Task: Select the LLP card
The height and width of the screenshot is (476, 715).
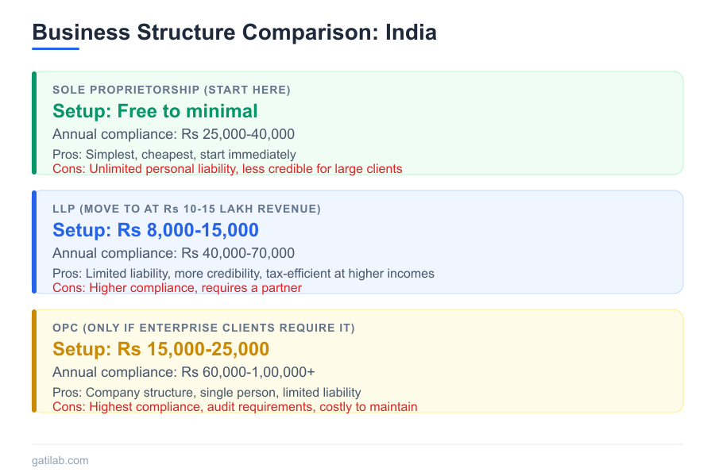Action: click(357, 240)
